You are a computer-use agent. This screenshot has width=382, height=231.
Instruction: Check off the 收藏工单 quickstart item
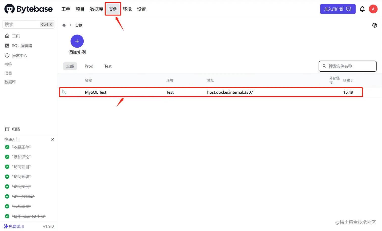[x=7, y=147]
